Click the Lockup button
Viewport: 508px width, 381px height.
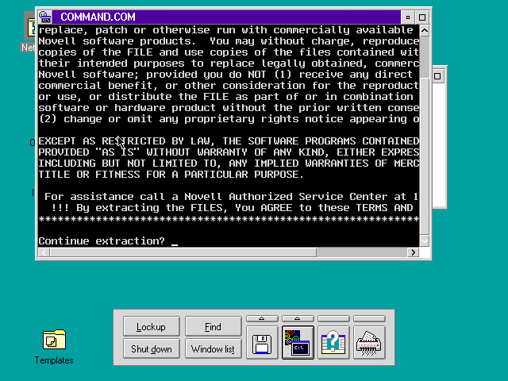coord(152,326)
